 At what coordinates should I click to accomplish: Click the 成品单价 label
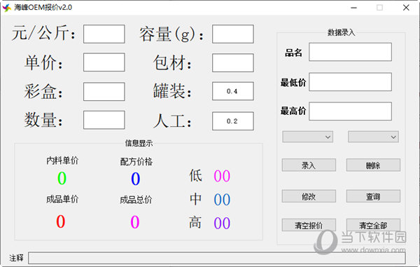tap(62, 199)
